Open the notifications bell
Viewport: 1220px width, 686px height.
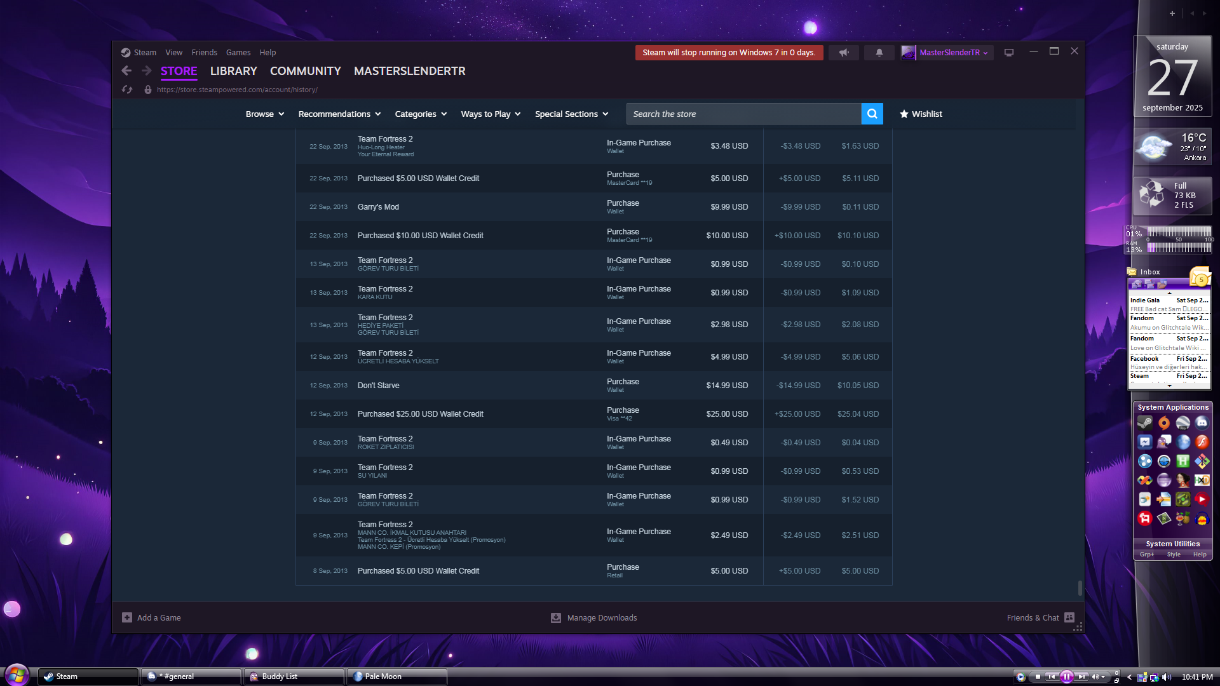coord(879,53)
